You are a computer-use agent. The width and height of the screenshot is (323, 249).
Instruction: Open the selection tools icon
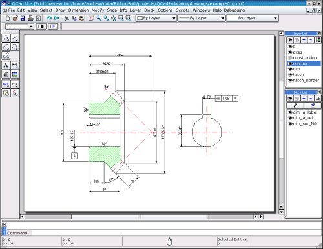point(15,93)
